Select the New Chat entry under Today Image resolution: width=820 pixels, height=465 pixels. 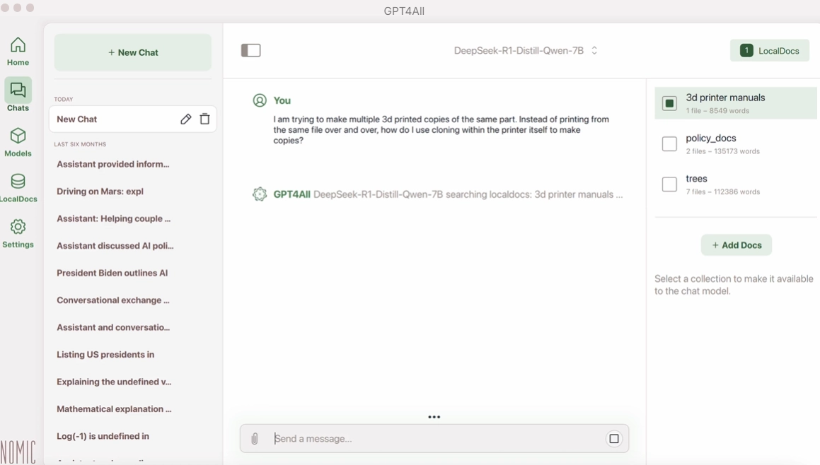point(133,119)
